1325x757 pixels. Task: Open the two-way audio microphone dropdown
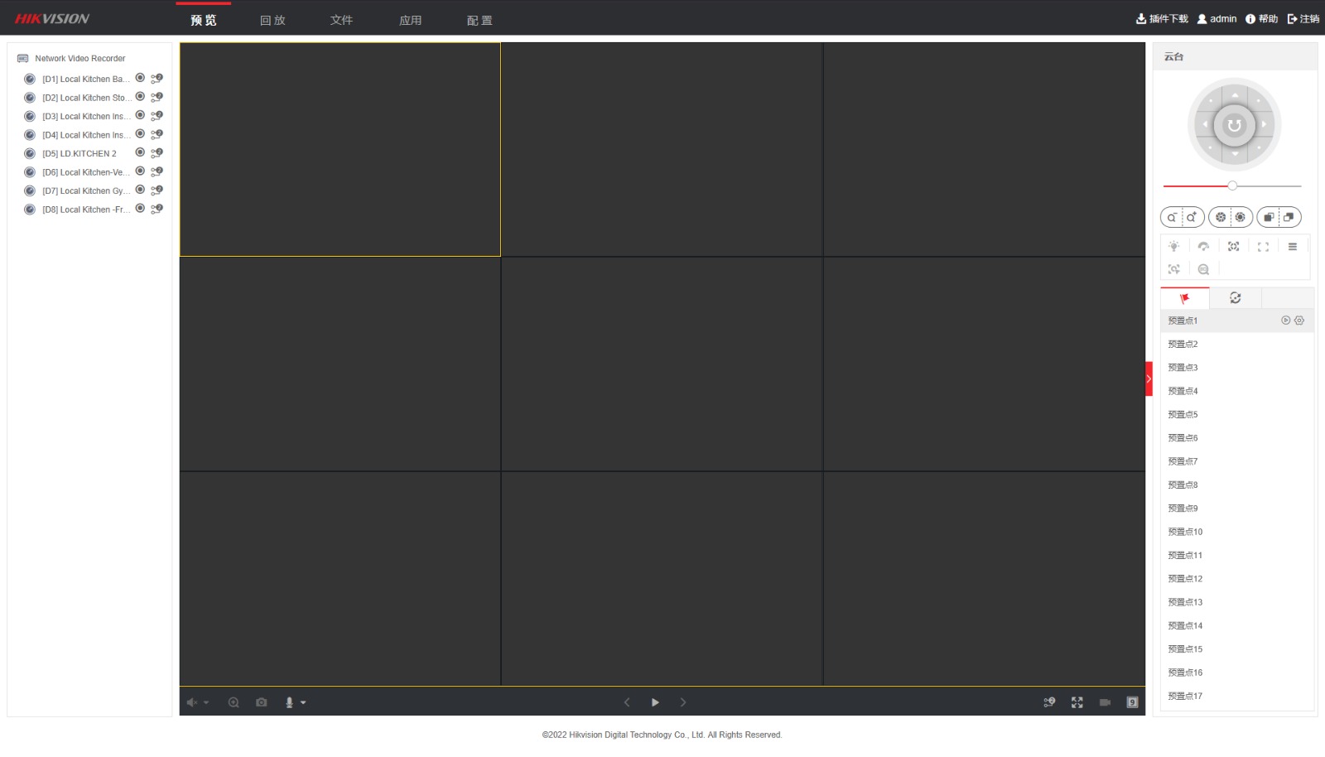coord(303,703)
